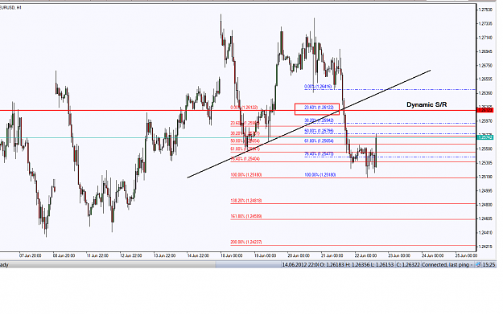The width and height of the screenshot is (503, 314).
Task: Click the 07 Jun 20:00 time axis label
Action: click(x=30, y=255)
